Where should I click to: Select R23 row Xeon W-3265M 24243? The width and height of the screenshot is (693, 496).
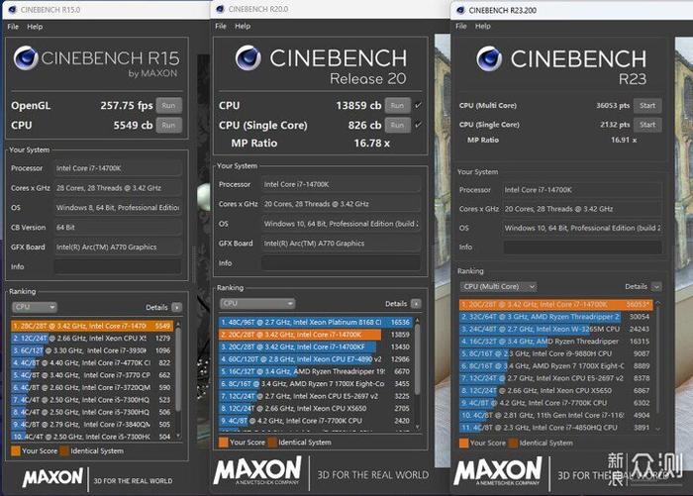click(556, 330)
